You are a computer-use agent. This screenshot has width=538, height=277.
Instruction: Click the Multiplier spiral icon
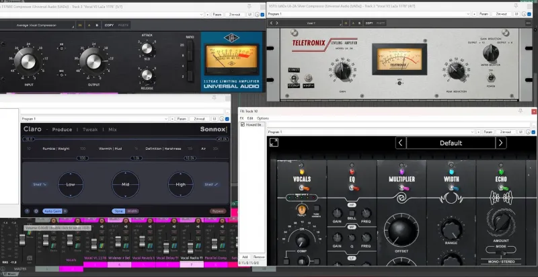click(401, 198)
